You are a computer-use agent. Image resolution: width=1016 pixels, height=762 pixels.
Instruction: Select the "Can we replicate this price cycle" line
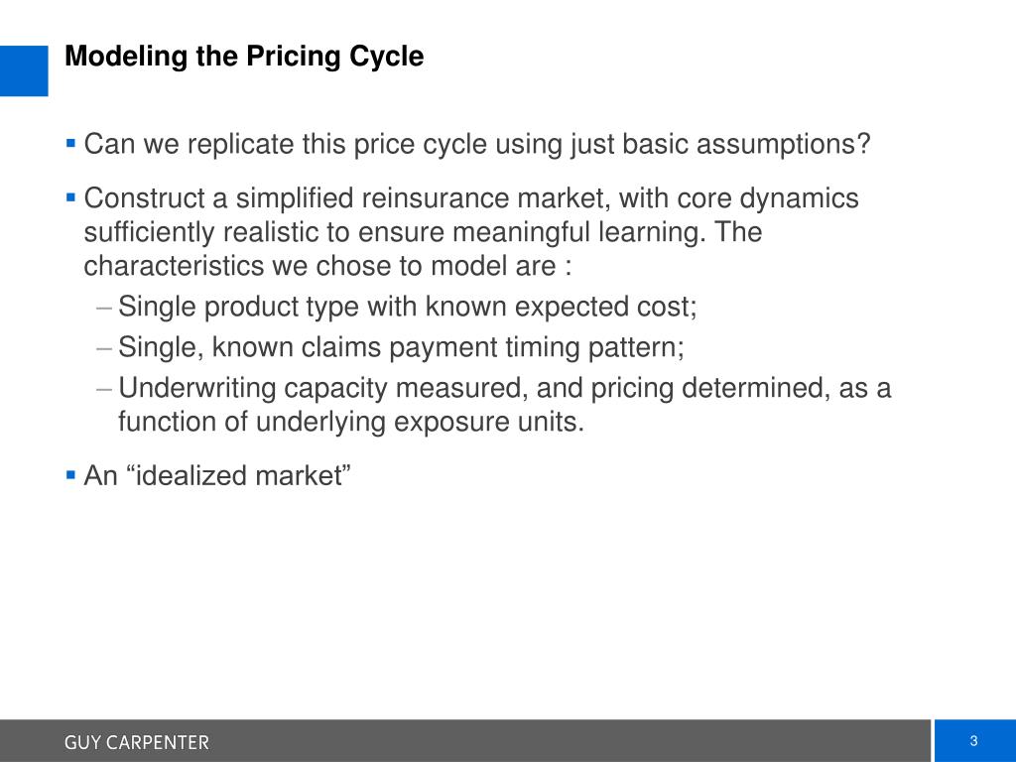point(476,145)
